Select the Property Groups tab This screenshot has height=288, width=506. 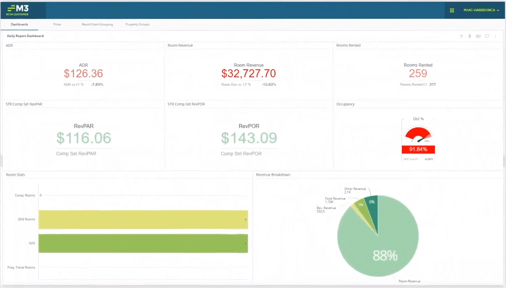(137, 24)
